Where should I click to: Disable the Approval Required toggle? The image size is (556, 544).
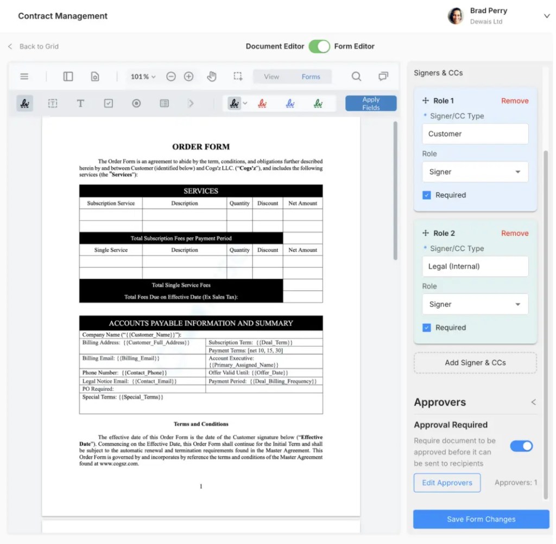point(521,446)
